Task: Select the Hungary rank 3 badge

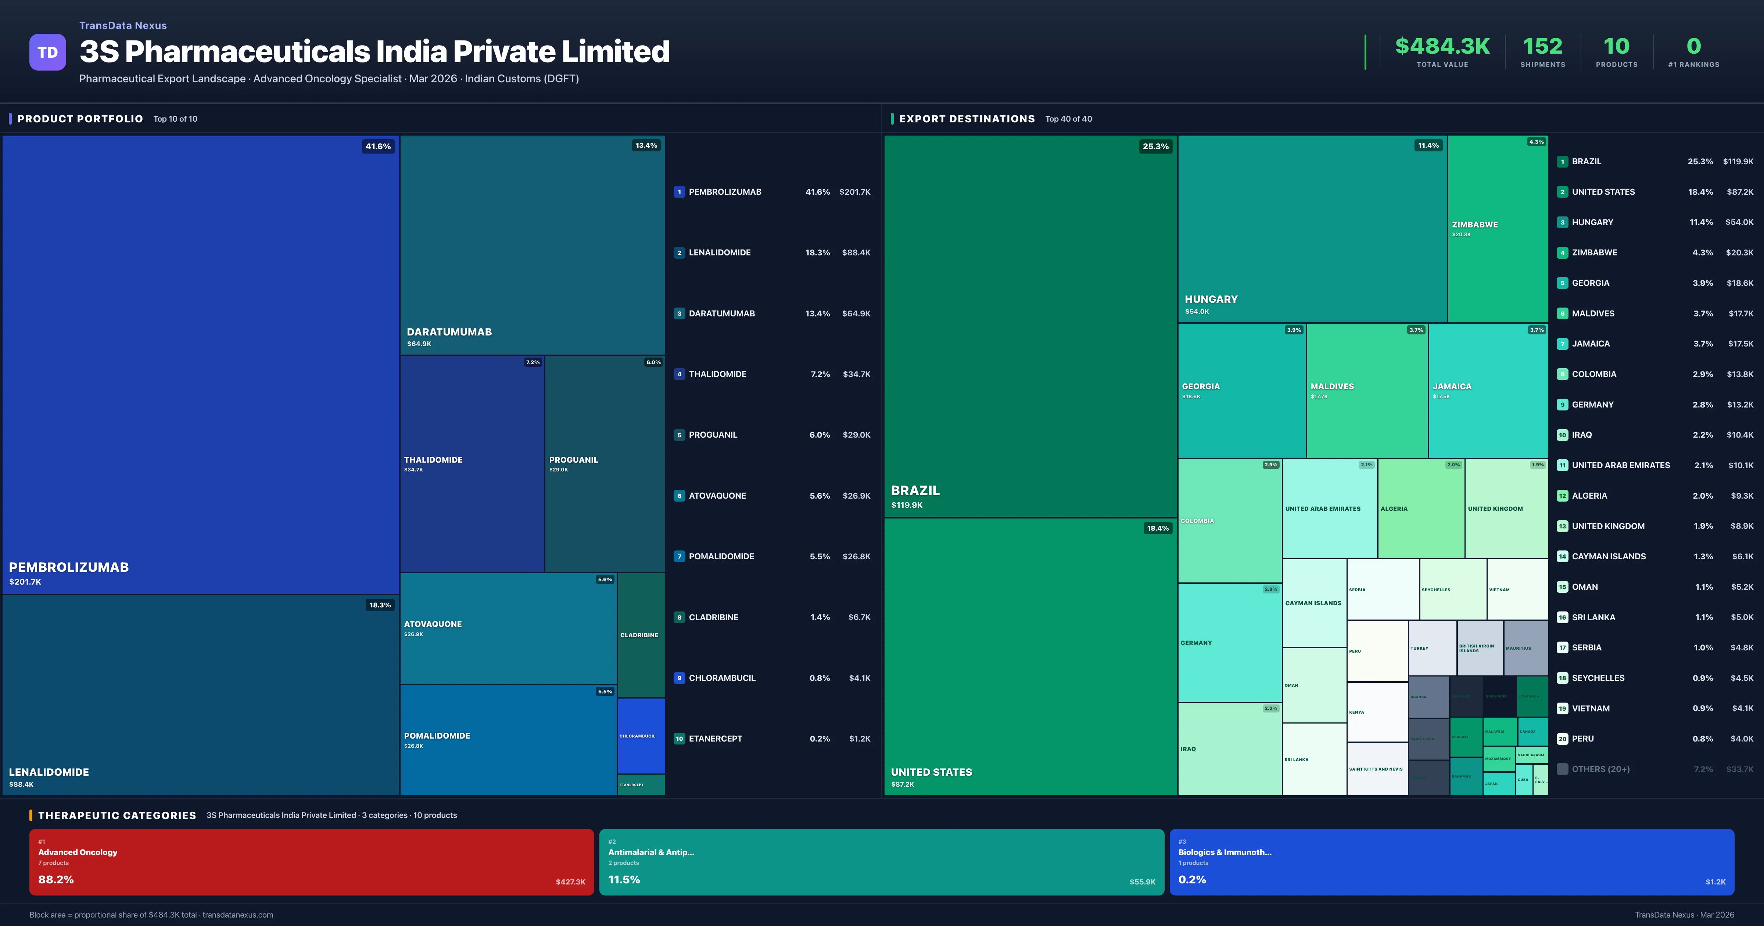Action: pyautogui.click(x=1563, y=222)
